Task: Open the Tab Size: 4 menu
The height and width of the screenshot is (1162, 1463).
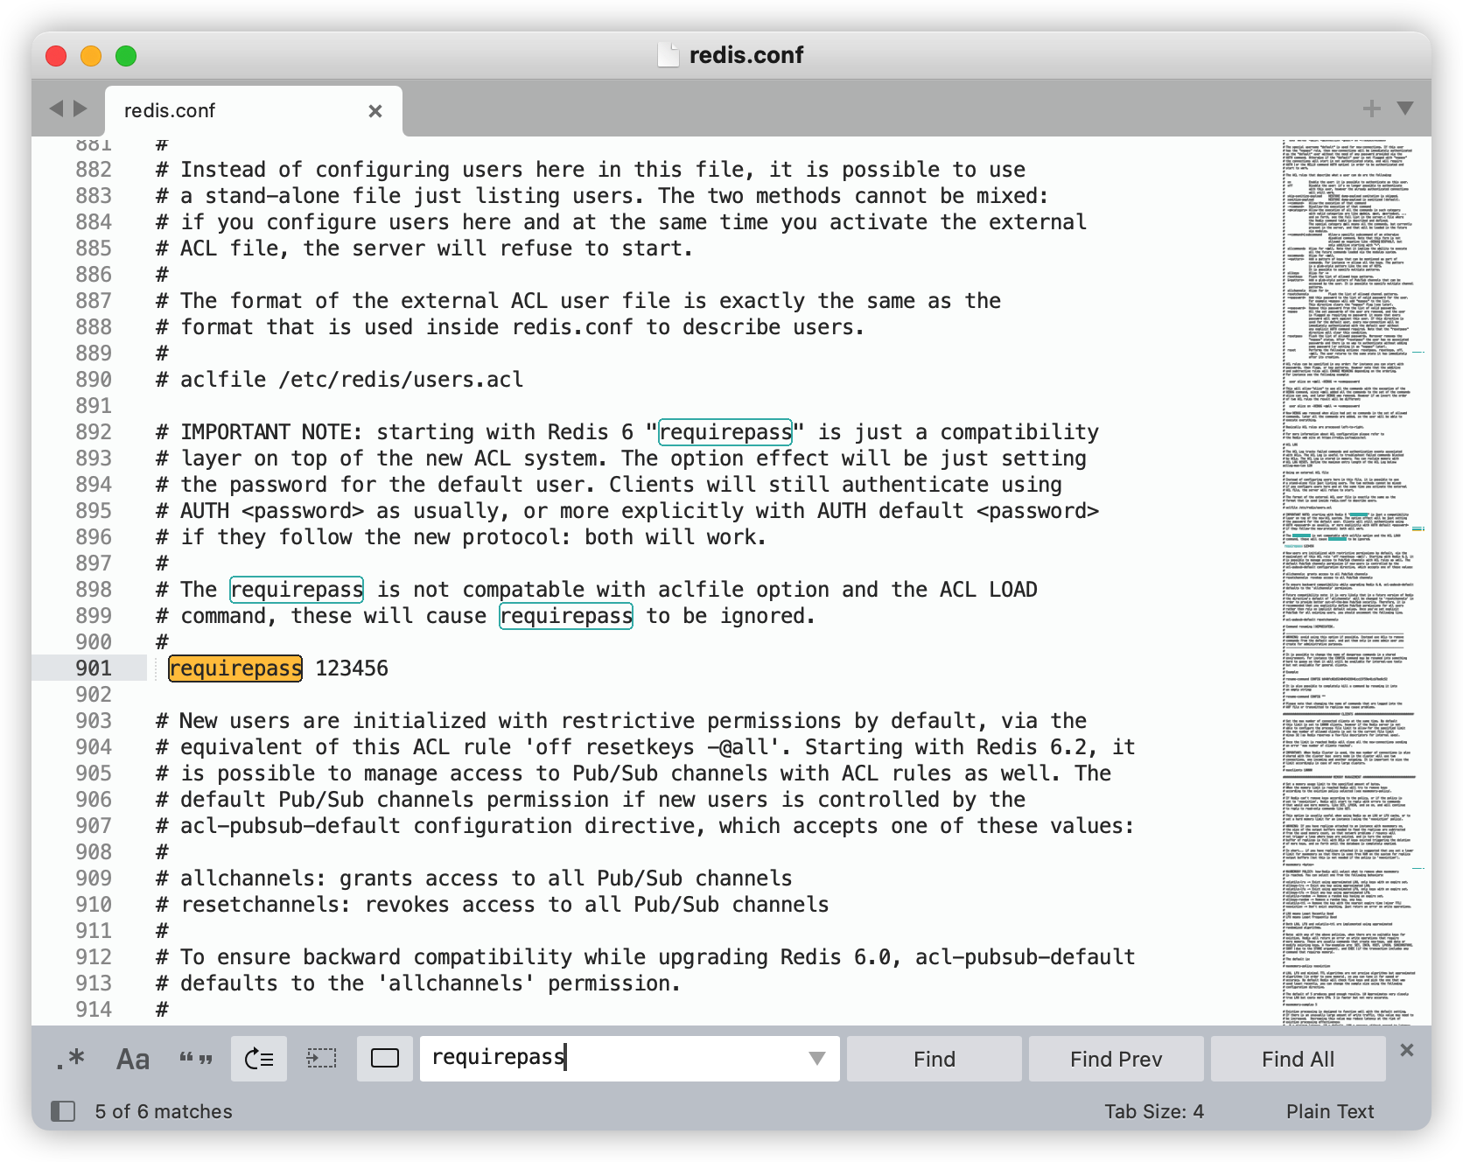Action: tap(1154, 1111)
